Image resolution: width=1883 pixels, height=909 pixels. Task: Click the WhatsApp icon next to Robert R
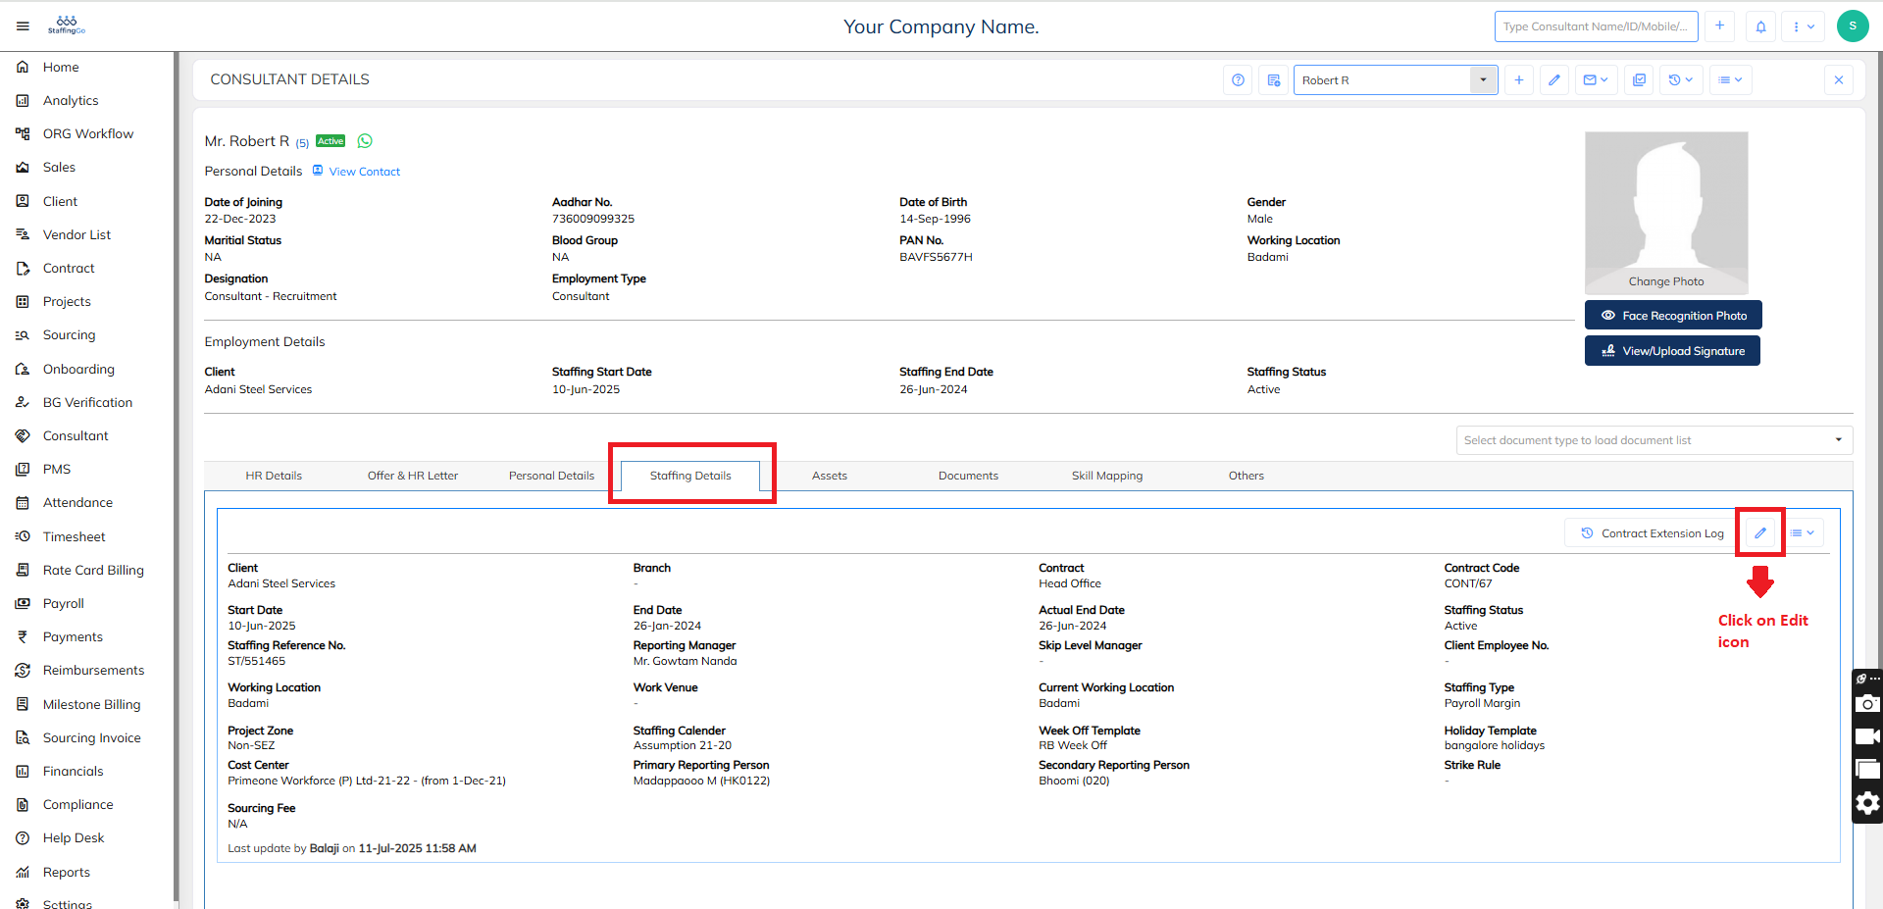[365, 141]
